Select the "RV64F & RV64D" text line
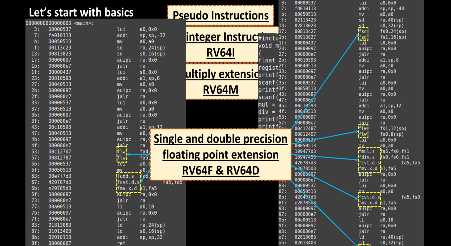This screenshot has width=451, height=246. coord(221,170)
